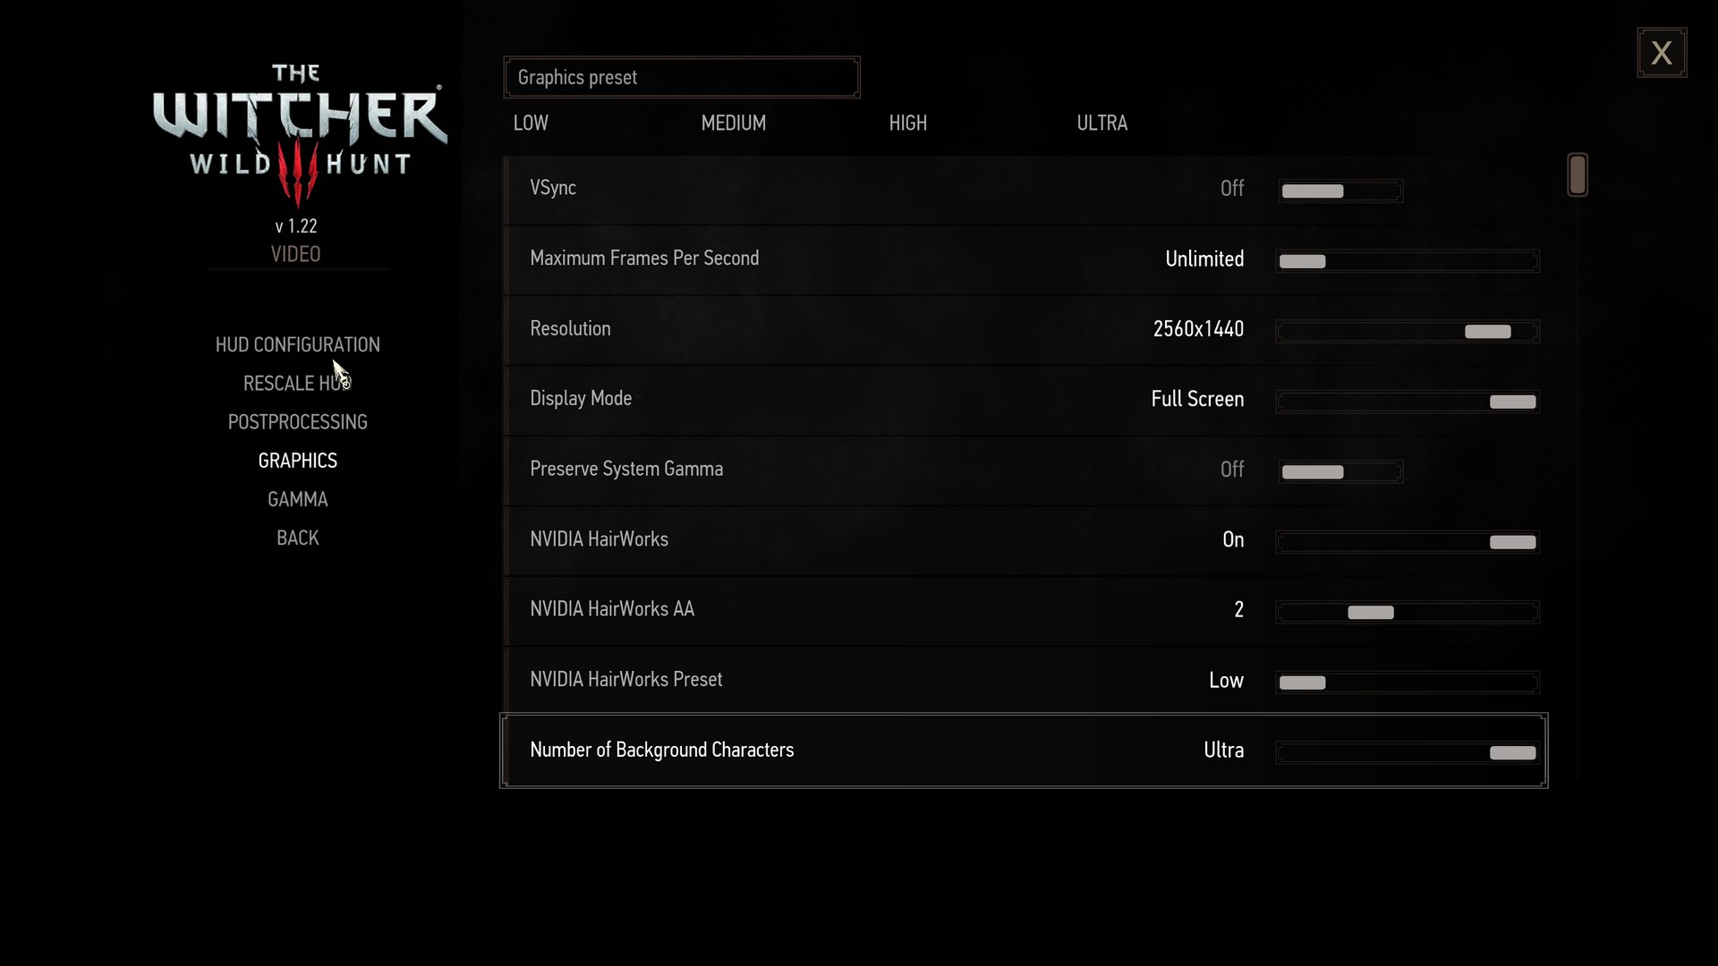Click the LOW graphics preset option

[531, 123]
